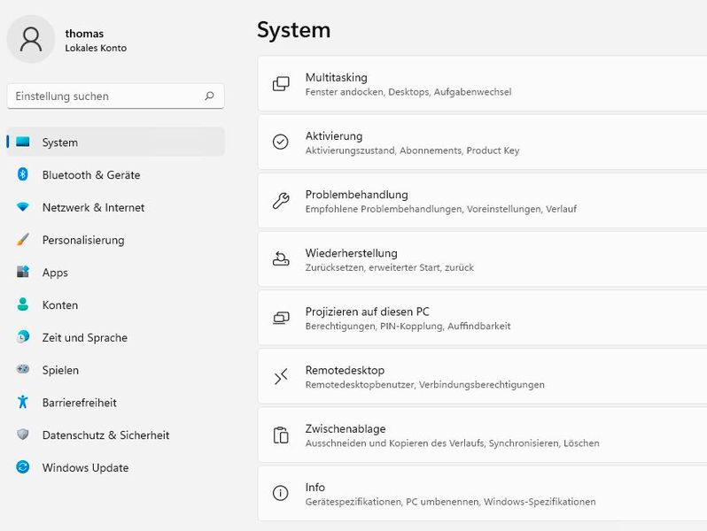This screenshot has width=707, height=531.
Task: Click the gamepad Spielen icon
Action: (22, 369)
